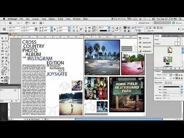Image resolution: width=184 pixels, height=138 pixels.
Task: Open the Object menu
Action: (x=52, y=19)
